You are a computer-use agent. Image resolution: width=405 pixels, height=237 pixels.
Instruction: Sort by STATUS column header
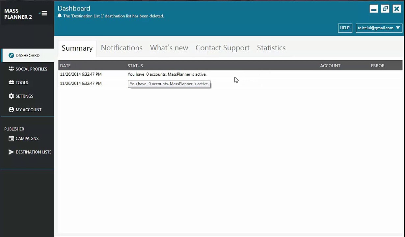[x=135, y=66]
